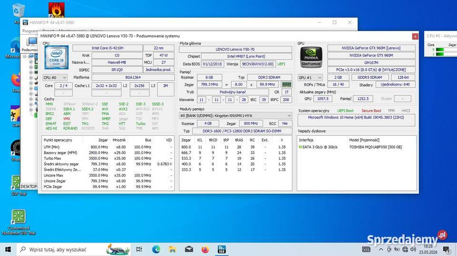Show hidden system tray icons
Viewport: 457px width, 256px height.
click(x=381, y=249)
